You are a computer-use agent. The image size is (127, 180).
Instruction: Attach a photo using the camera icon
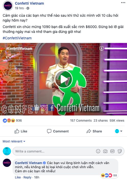tap(105, 151)
